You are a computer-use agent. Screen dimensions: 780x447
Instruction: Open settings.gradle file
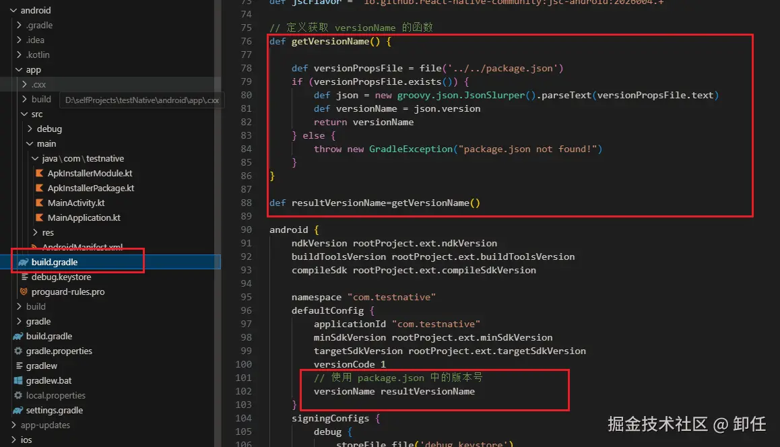click(x=54, y=410)
